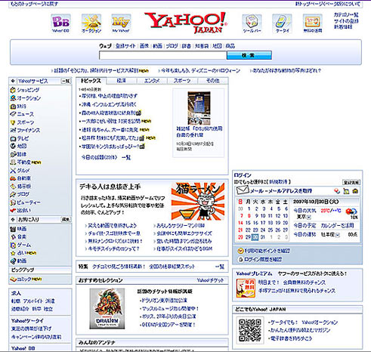Select the Topics tab
The height and width of the screenshot is (352, 371).
pyautogui.click(x=91, y=81)
